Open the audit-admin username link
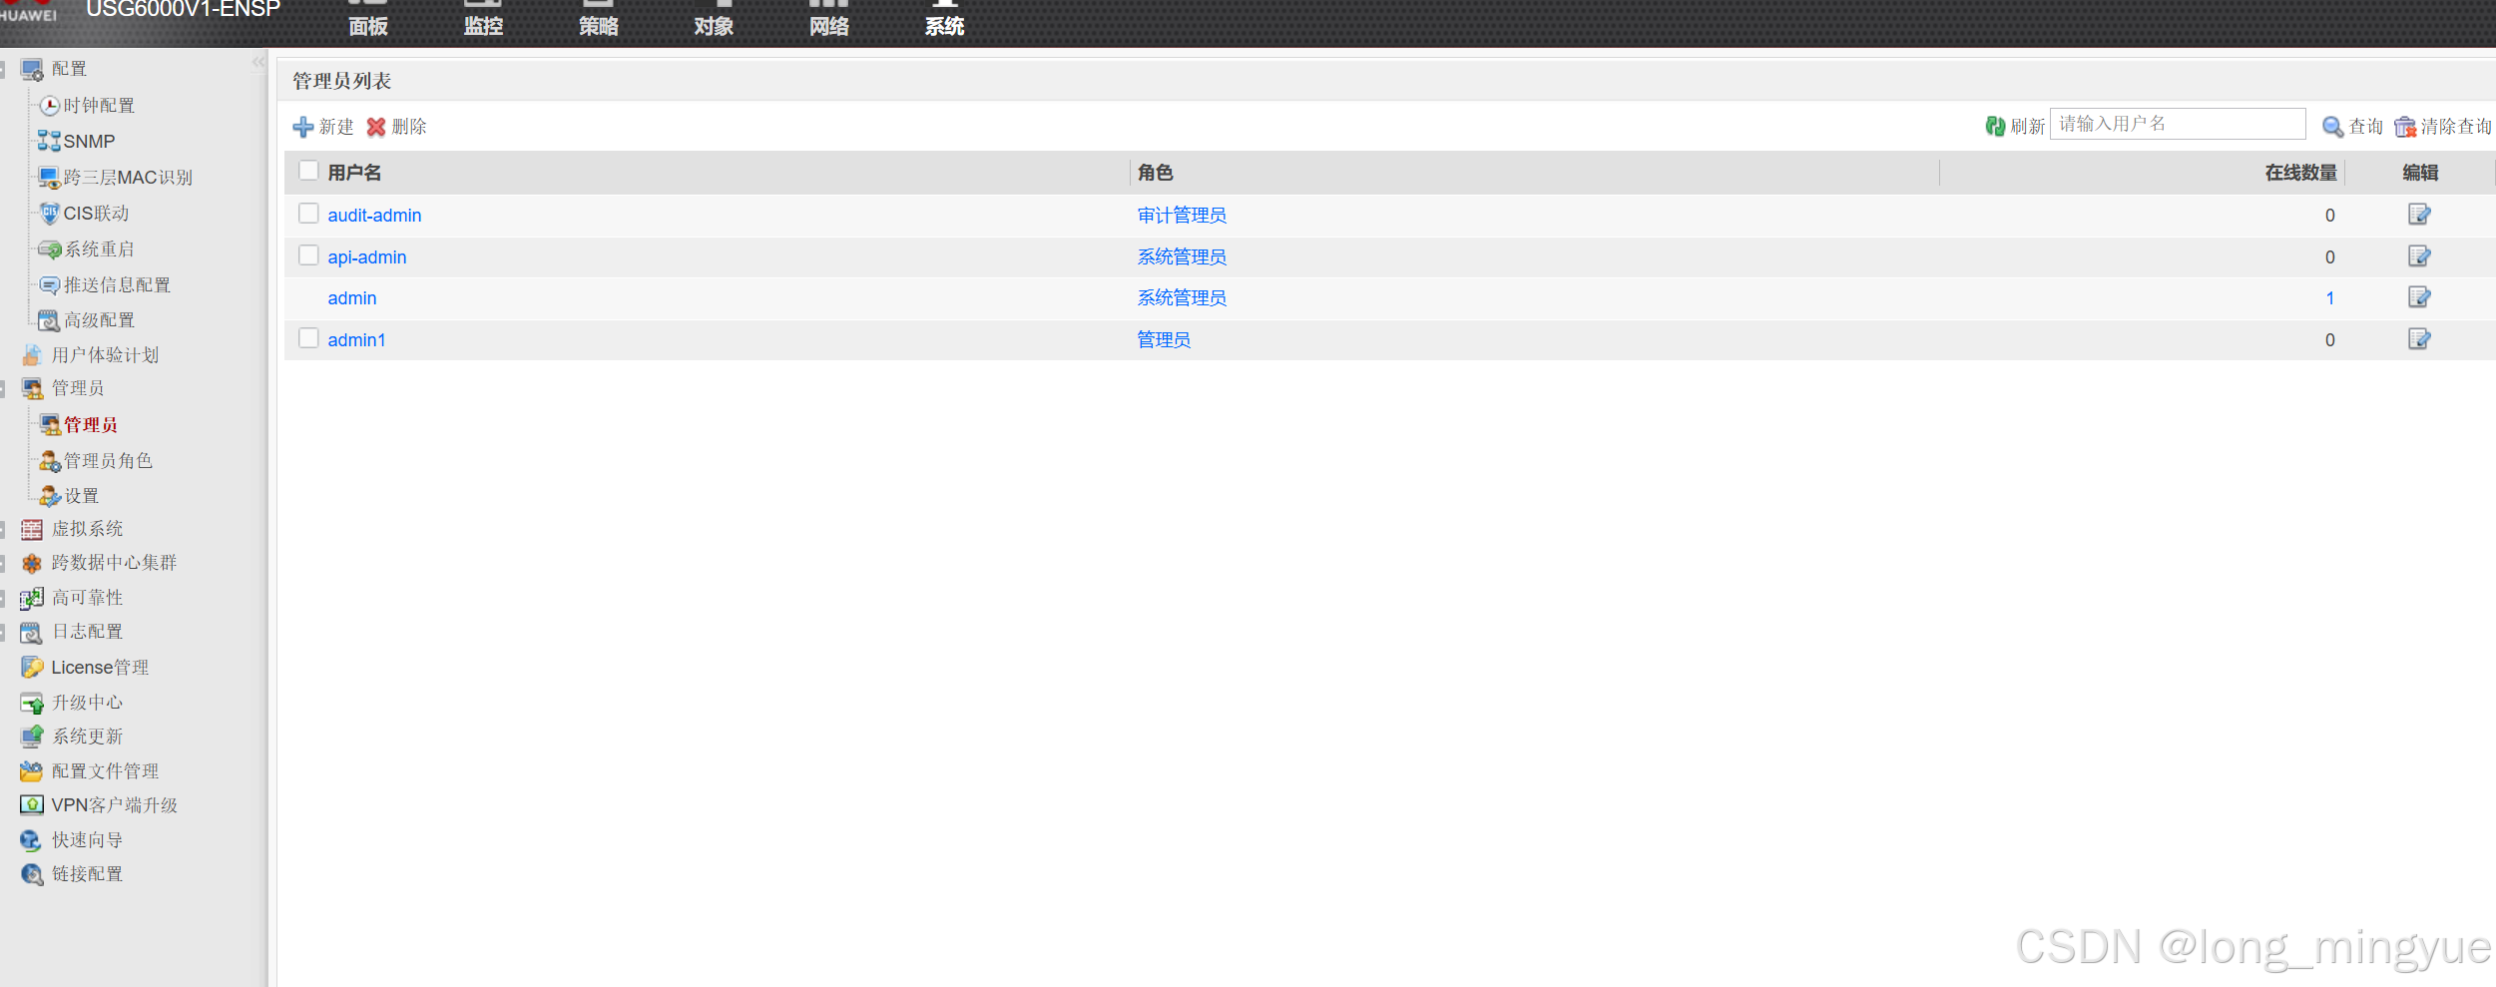The image size is (2496, 987). pos(374,215)
